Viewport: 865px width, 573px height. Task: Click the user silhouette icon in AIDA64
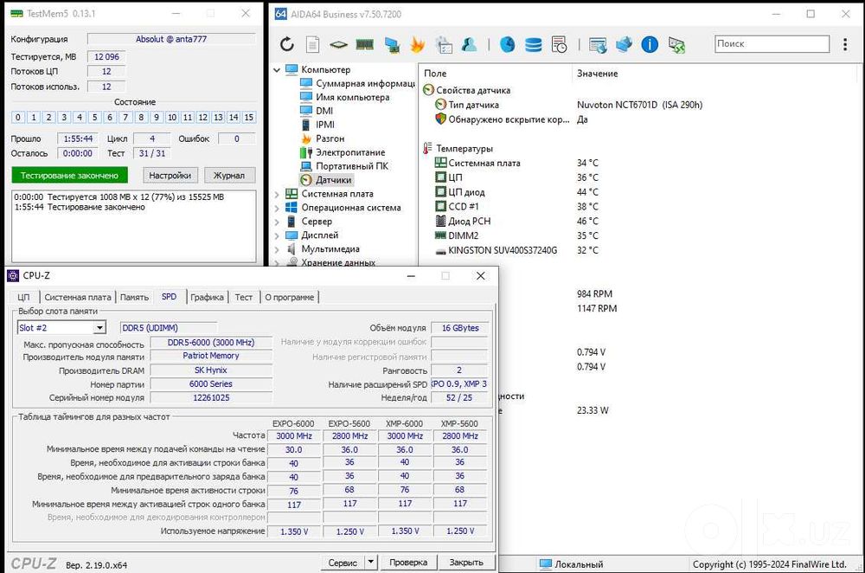(x=470, y=44)
